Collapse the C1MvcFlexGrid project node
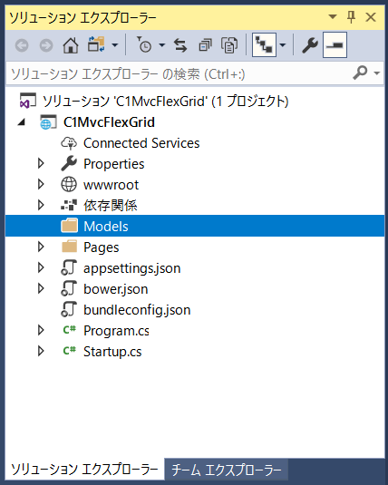 coord(22,122)
